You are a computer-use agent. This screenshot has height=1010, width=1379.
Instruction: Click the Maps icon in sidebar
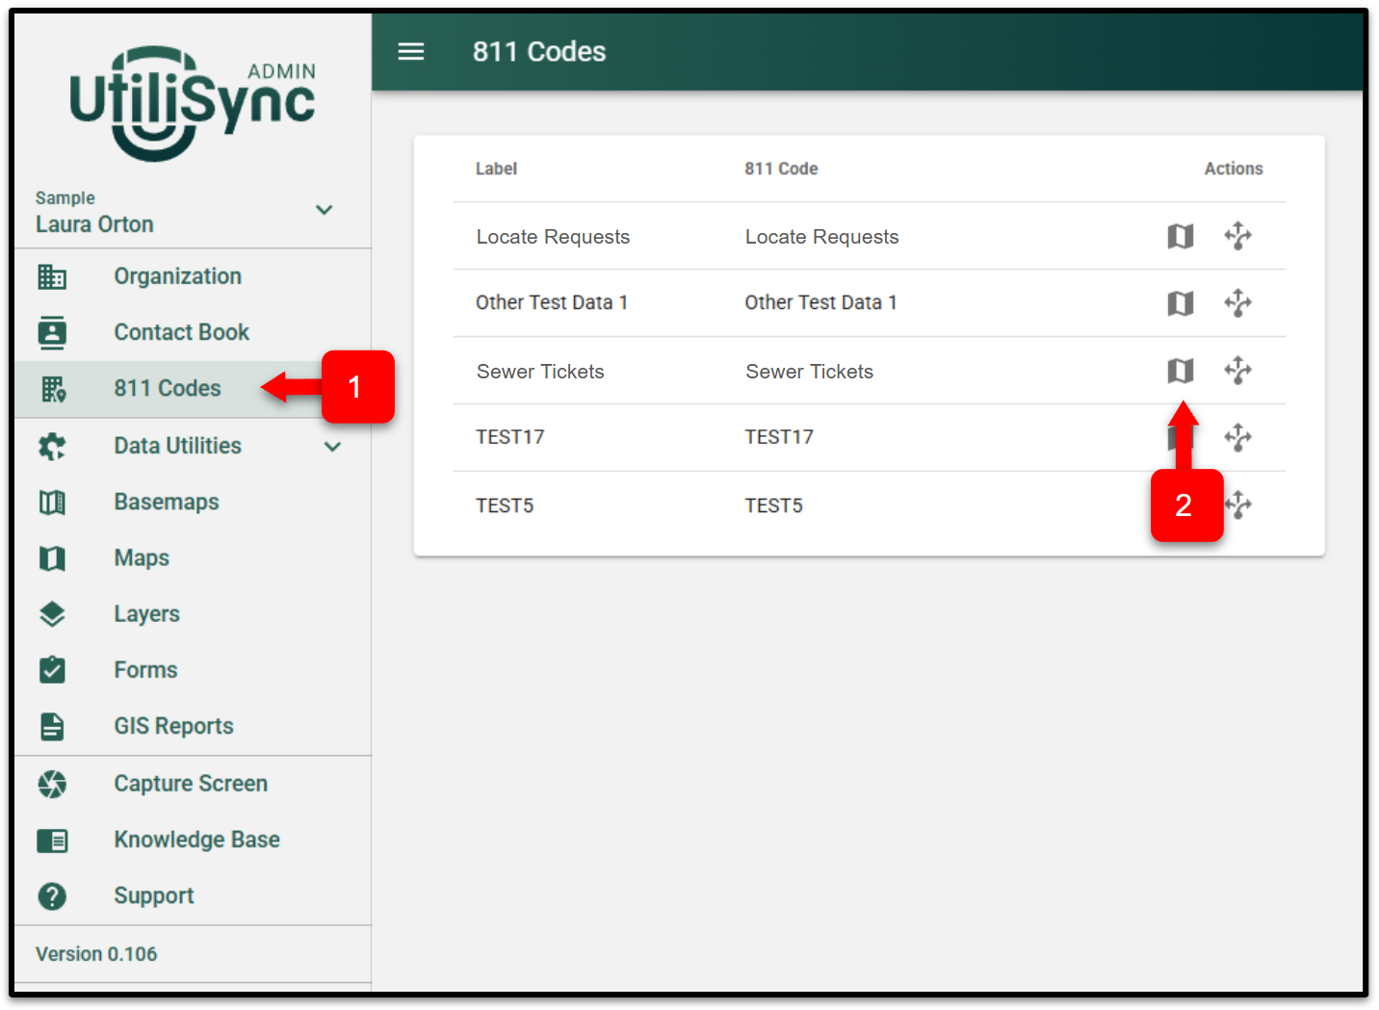click(x=52, y=558)
